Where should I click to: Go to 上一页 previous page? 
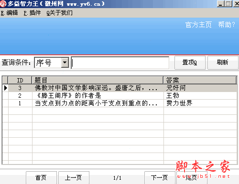(x=74, y=178)
